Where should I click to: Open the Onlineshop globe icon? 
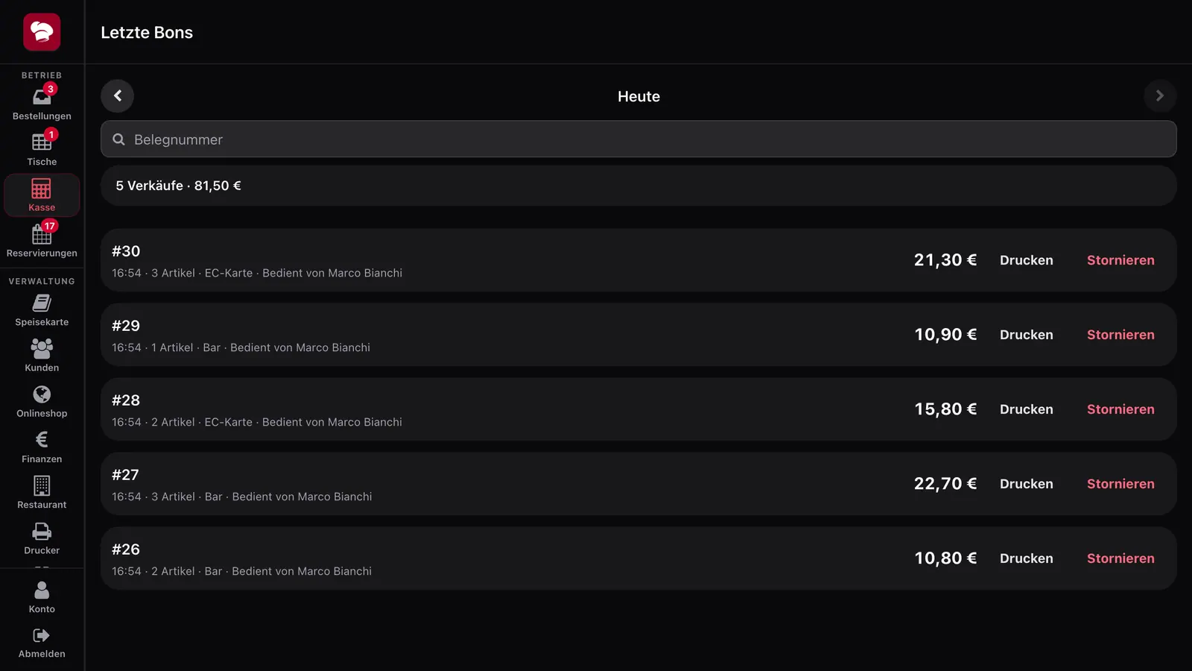coord(42,394)
